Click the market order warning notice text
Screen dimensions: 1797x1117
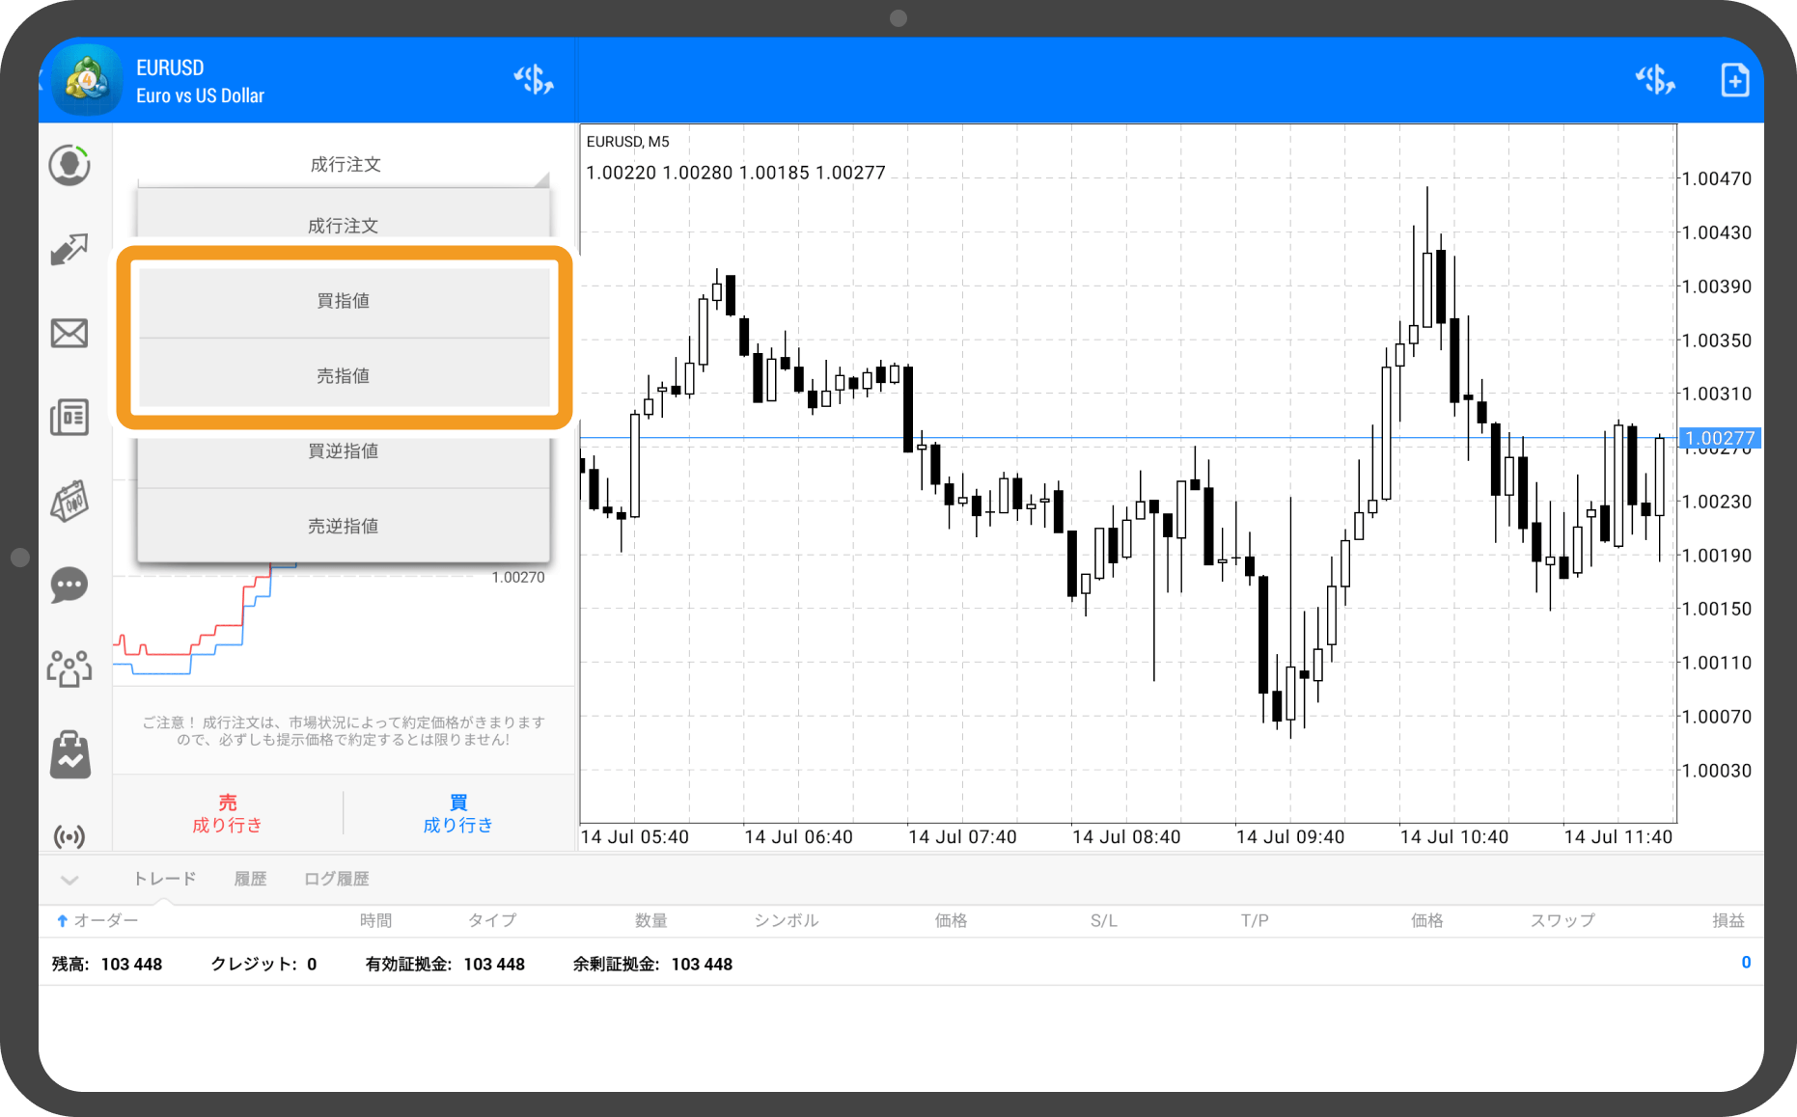pyautogui.click(x=344, y=731)
